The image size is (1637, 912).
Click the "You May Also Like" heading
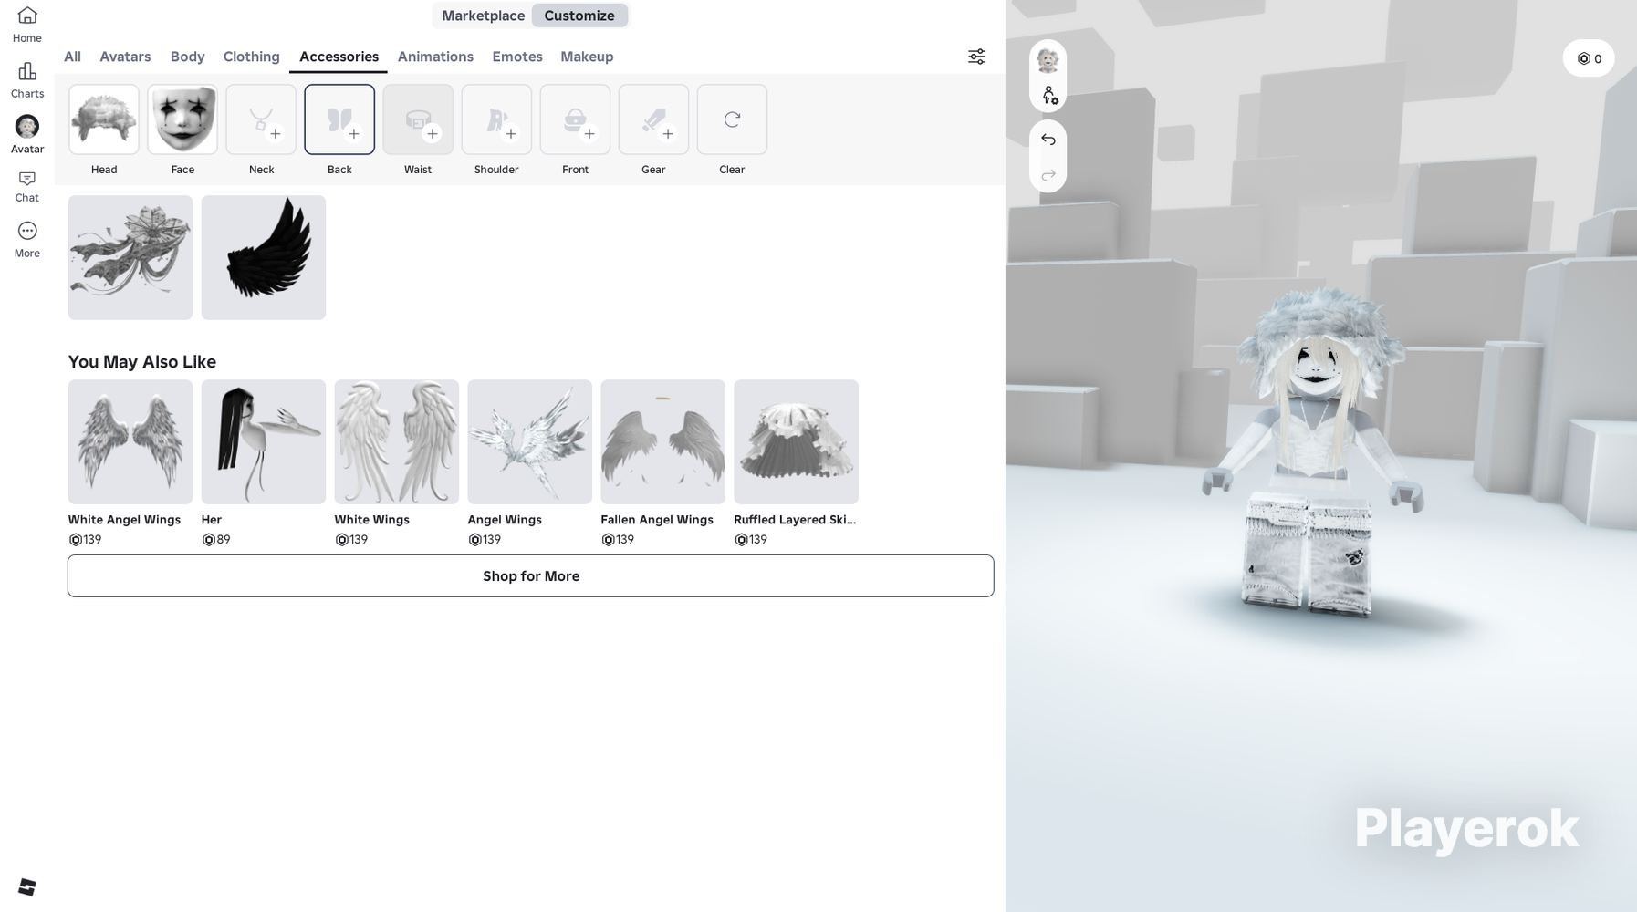tap(142, 362)
